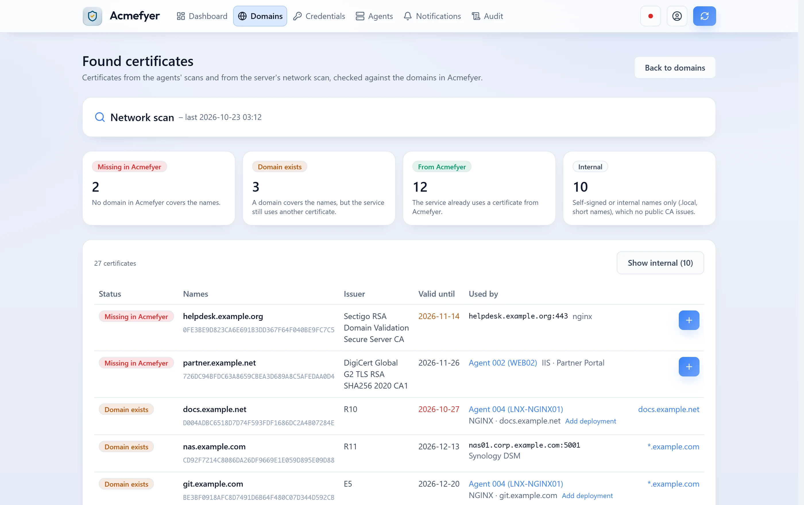Viewport: 804px width, 505px height.
Task: Click the Network scan magnifier icon
Action: pos(100,117)
